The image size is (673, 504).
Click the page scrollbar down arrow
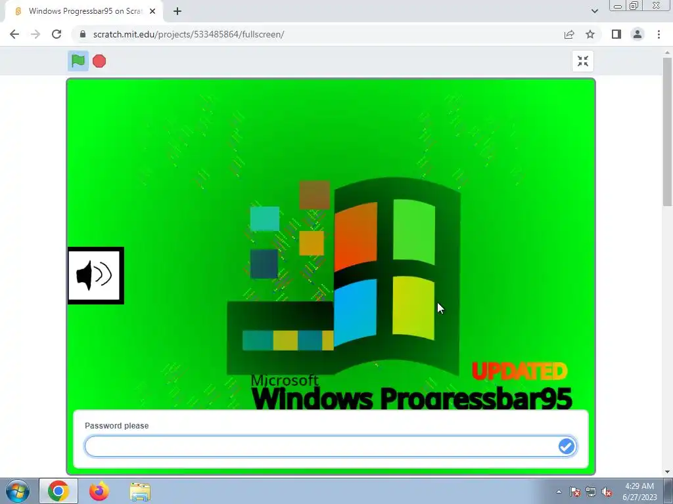(668, 472)
